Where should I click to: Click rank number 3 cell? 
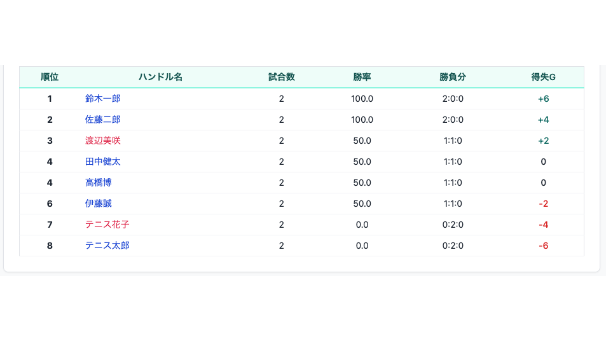coord(50,141)
